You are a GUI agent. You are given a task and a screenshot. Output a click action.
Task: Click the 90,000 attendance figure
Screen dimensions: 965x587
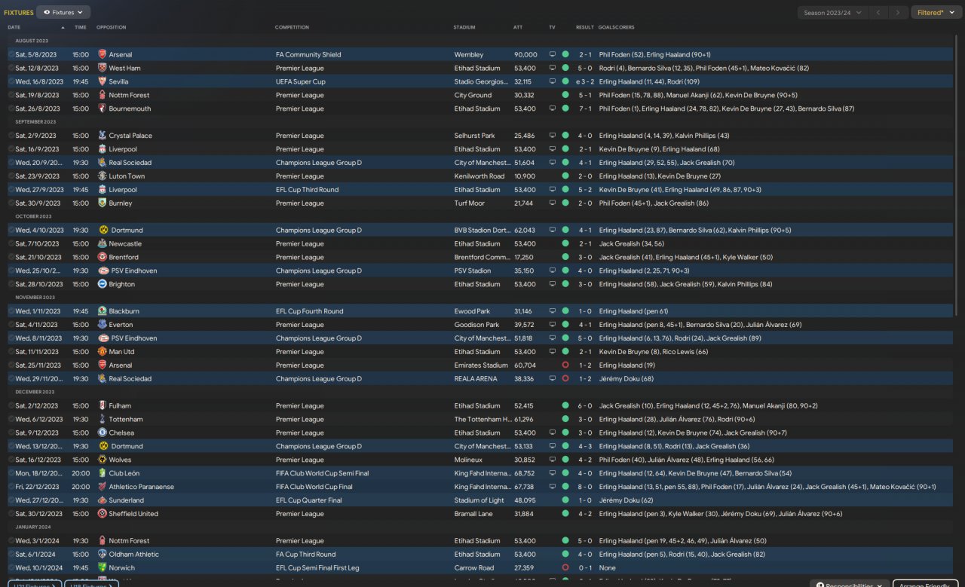pyautogui.click(x=525, y=54)
